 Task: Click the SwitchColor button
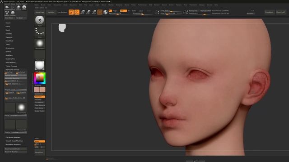[39, 94]
